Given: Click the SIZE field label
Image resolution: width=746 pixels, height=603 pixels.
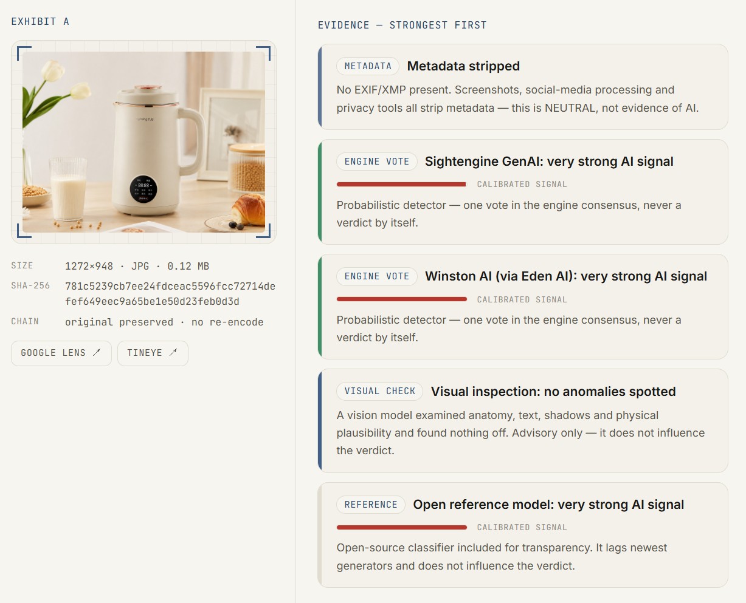Looking at the screenshot, I should pos(22,266).
